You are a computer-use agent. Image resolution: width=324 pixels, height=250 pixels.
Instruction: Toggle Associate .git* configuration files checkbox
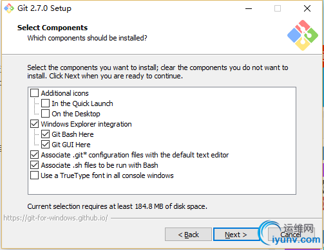(34, 155)
